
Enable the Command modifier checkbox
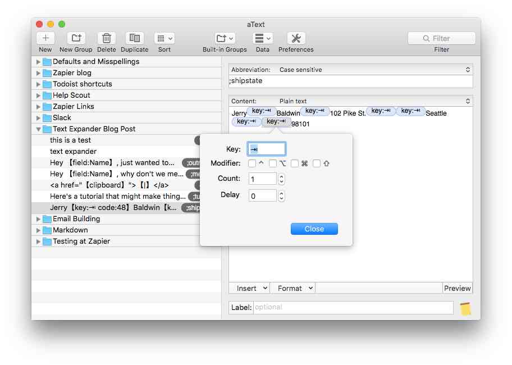(x=295, y=163)
